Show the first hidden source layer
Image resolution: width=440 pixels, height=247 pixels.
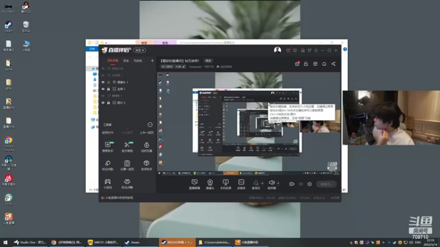tap(103, 69)
